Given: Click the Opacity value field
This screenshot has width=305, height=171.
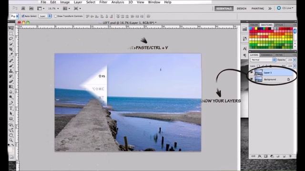Looking at the screenshot, I should 290,60.
